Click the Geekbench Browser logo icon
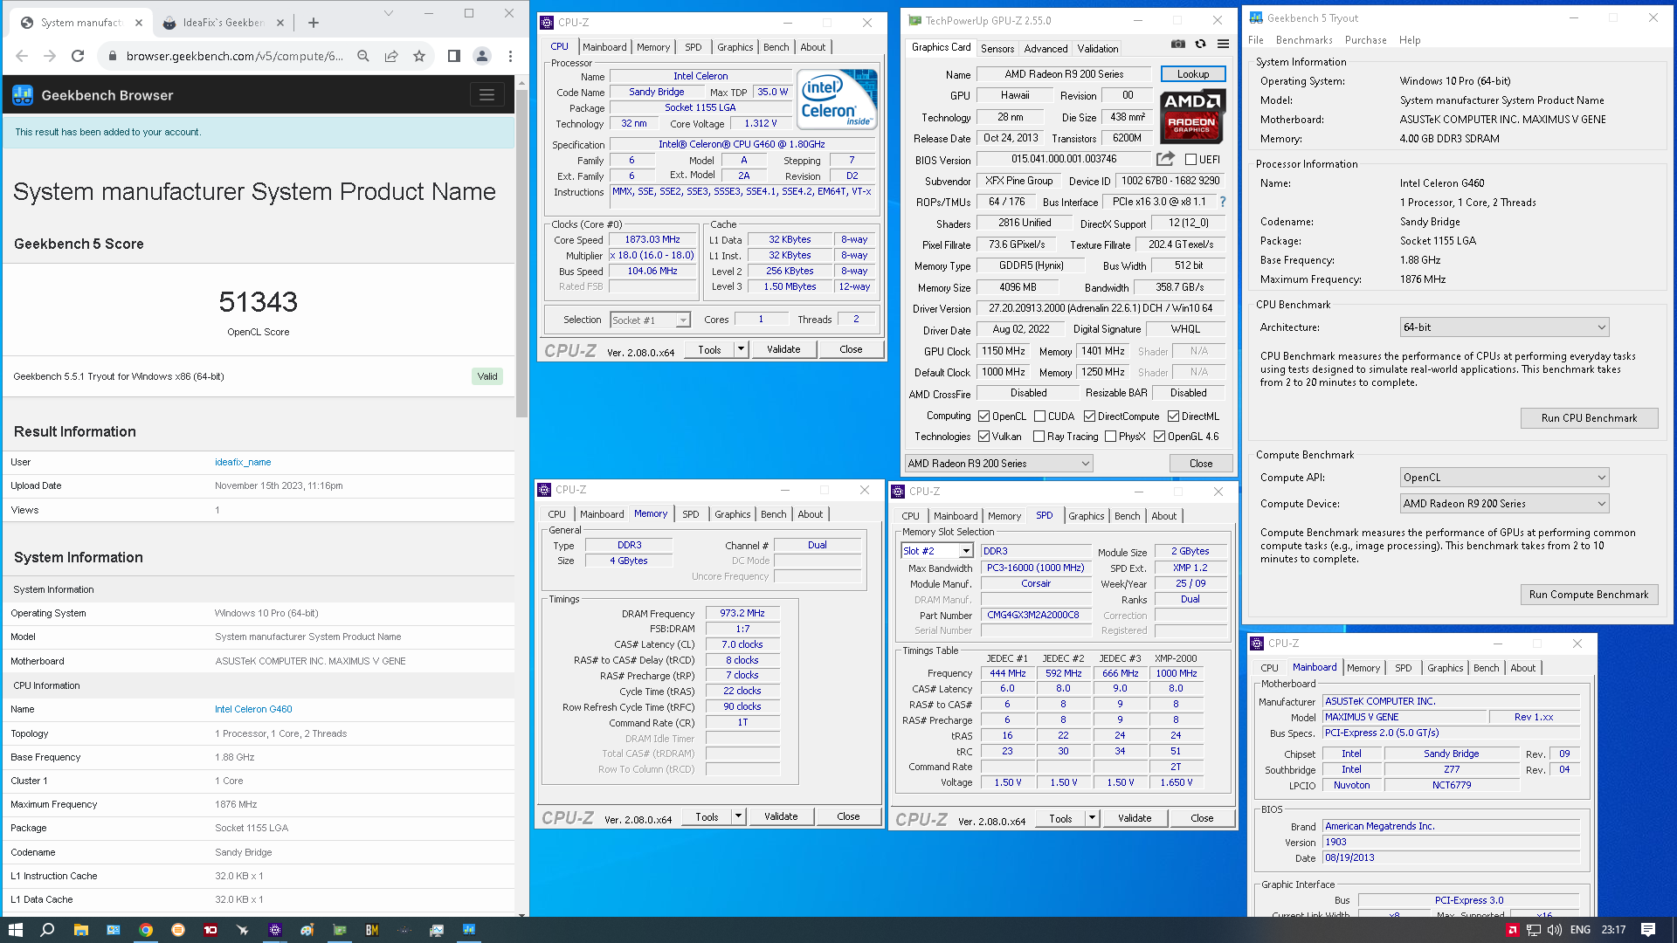 point(23,95)
